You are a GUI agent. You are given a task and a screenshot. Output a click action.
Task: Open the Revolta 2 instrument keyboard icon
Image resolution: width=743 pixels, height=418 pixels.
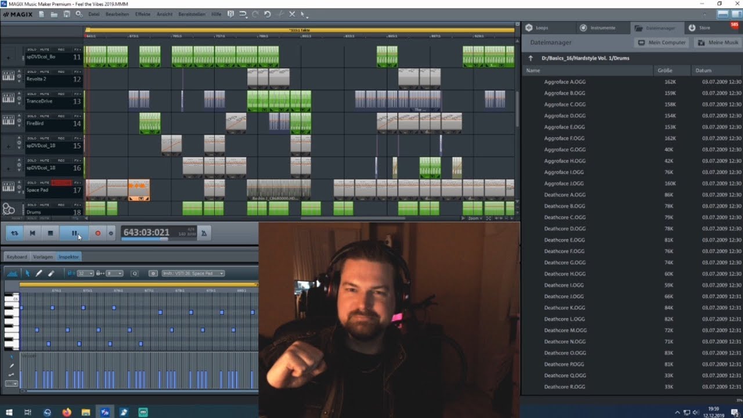point(8,75)
